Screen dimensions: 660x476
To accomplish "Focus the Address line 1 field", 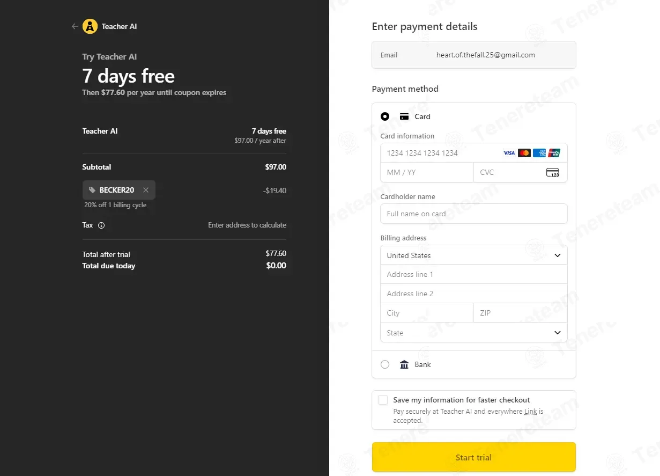I will [x=473, y=274].
